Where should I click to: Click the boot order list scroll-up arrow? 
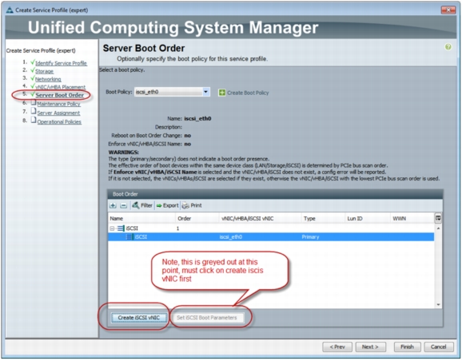(438, 228)
